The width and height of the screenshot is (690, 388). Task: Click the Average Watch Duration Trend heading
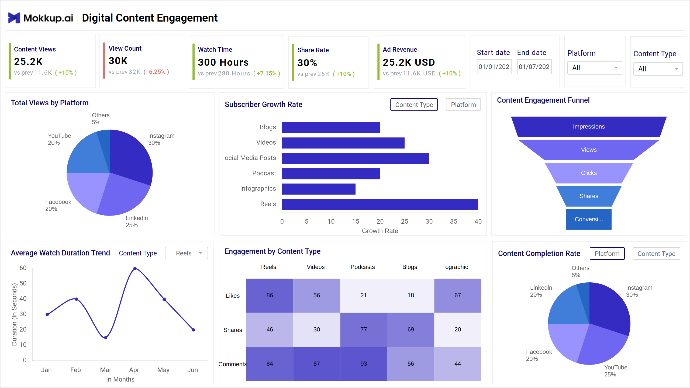(x=60, y=253)
